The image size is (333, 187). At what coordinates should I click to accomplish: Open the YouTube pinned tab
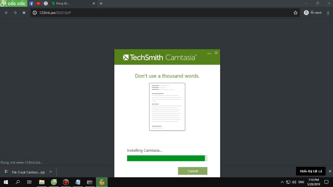[39, 3]
